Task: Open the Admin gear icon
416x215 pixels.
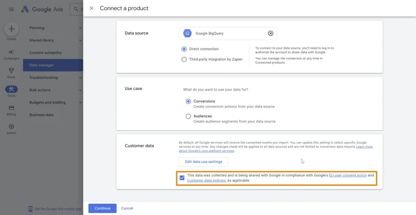Action: (11, 127)
